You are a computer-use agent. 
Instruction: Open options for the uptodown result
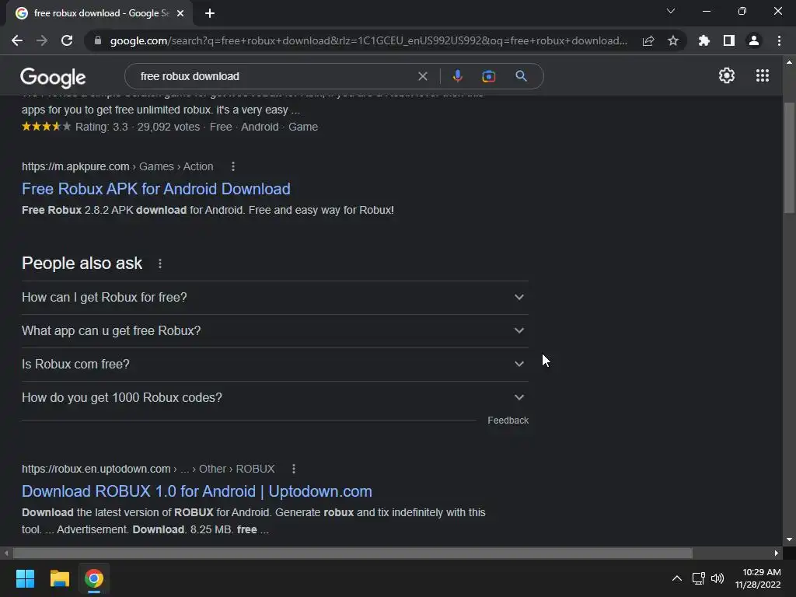[293, 469]
